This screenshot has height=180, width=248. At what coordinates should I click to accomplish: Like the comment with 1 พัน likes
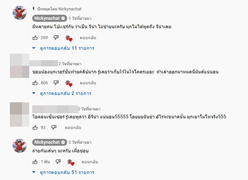click(35, 162)
